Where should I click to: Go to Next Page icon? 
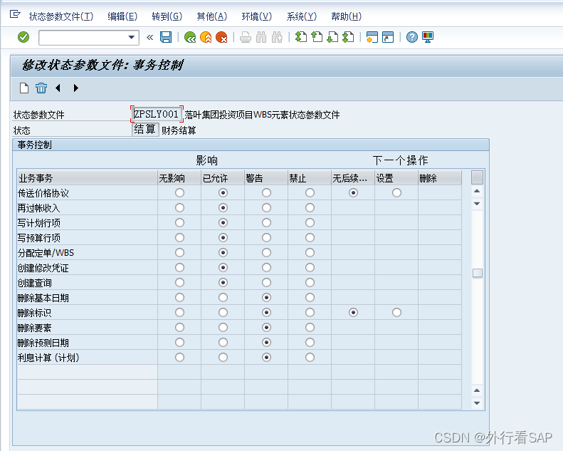click(332, 37)
